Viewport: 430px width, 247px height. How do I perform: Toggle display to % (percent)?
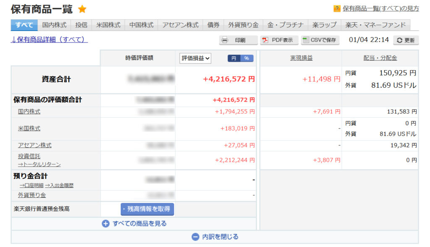[x=247, y=58]
